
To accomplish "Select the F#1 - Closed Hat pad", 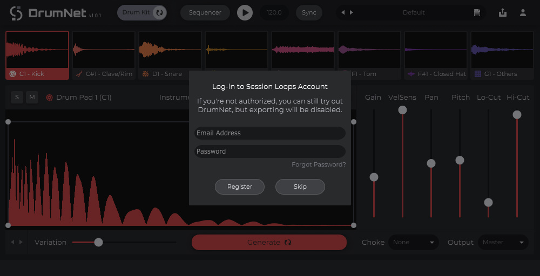I will pos(436,56).
